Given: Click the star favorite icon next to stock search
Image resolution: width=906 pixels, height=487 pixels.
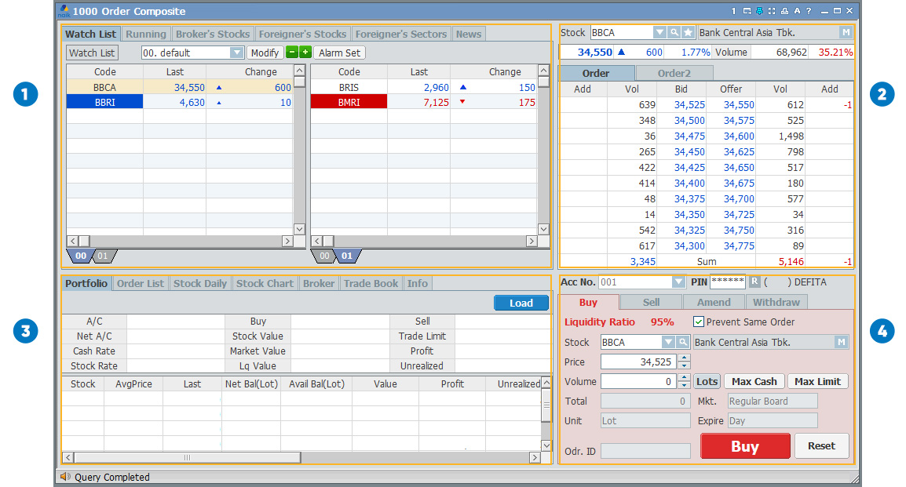Looking at the screenshot, I should click(688, 33).
